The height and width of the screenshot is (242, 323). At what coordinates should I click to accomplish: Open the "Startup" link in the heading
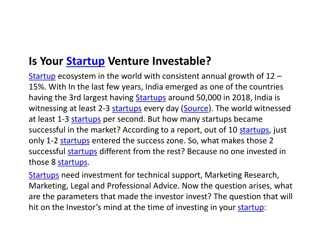coord(85,61)
